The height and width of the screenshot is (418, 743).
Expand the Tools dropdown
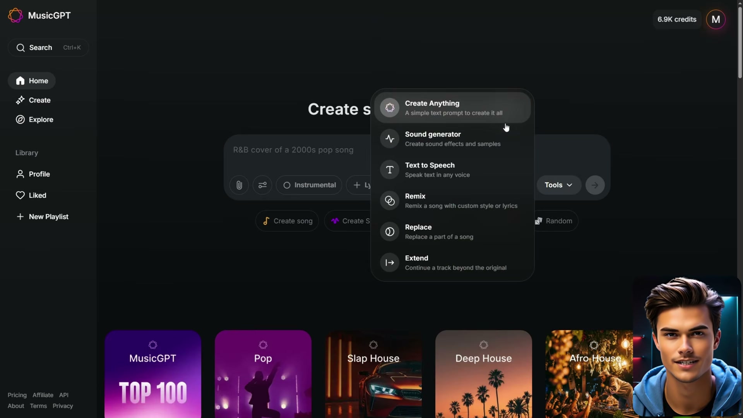click(559, 185)
